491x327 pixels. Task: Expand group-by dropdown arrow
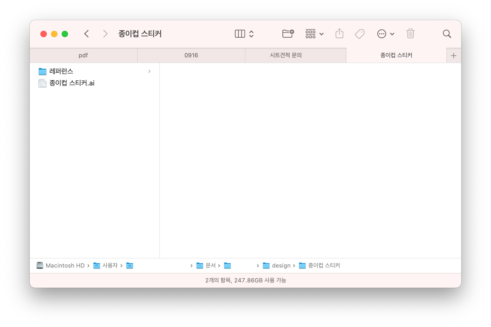(x=321, y=34)
